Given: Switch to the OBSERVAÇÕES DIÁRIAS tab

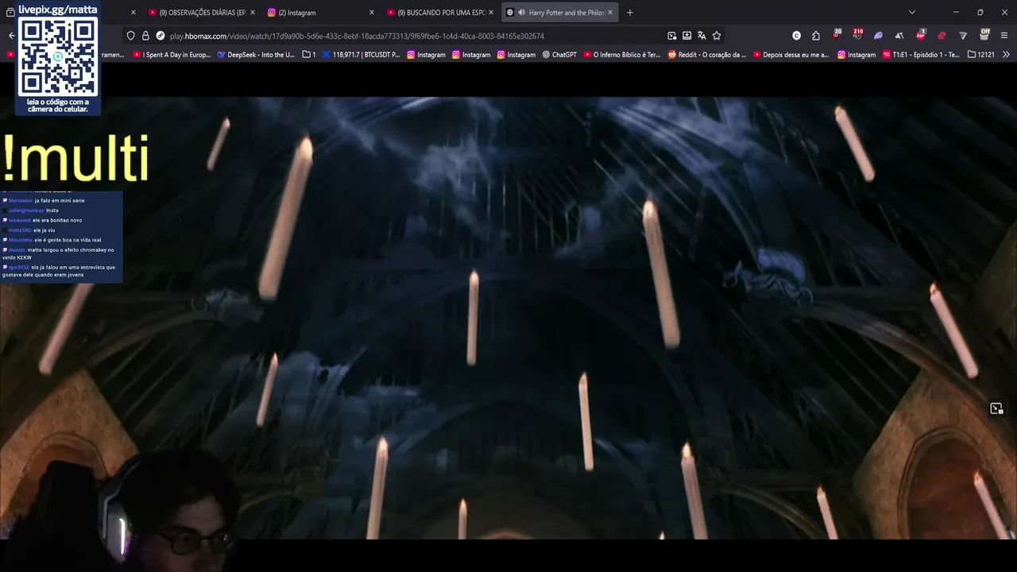Looking at the screenshot, I should tap(202, 13).
